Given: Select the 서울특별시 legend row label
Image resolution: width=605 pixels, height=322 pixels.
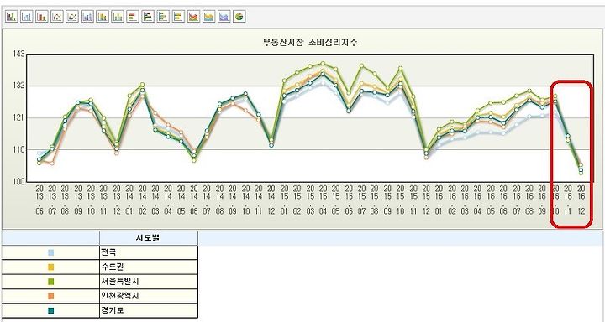Looking at the screenshot, I should tap(120, 282).
